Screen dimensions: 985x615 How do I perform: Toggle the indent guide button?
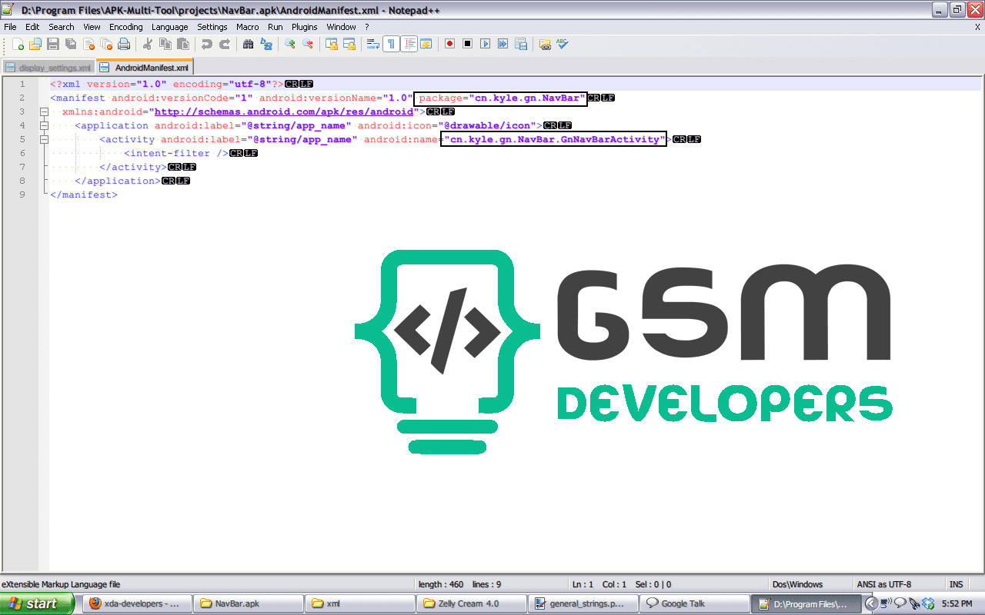(410, 44)
